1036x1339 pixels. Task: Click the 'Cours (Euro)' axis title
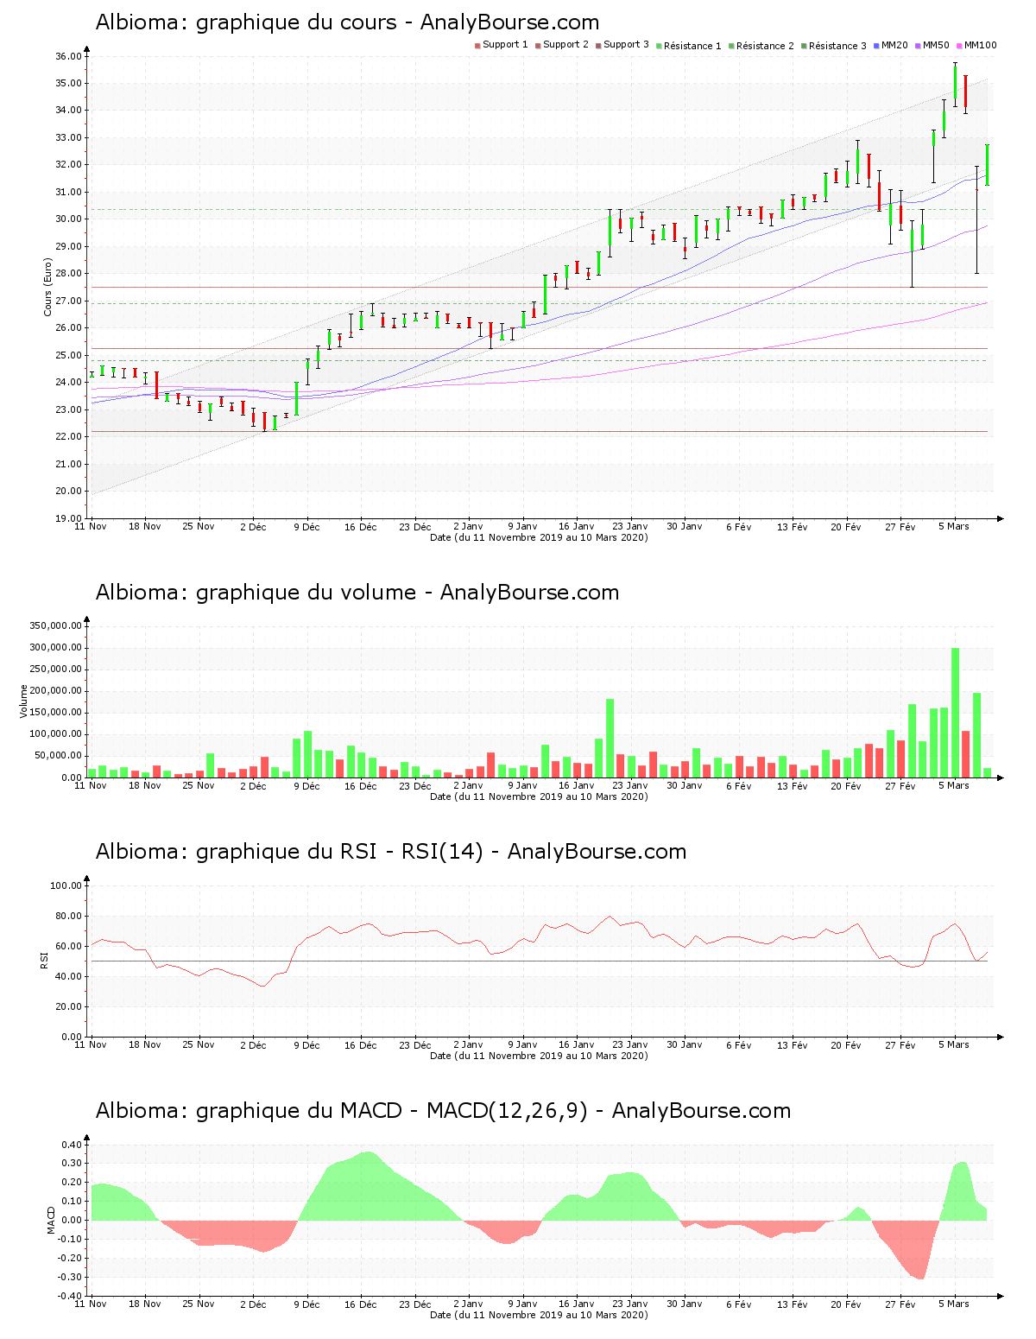[x=48, y=288]
